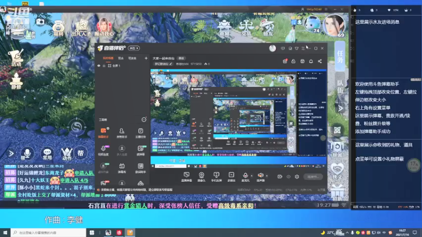The height and width of the screenshot is (237, 422).
Task: Open the game 活动 events icon
Action: (16, 58)
